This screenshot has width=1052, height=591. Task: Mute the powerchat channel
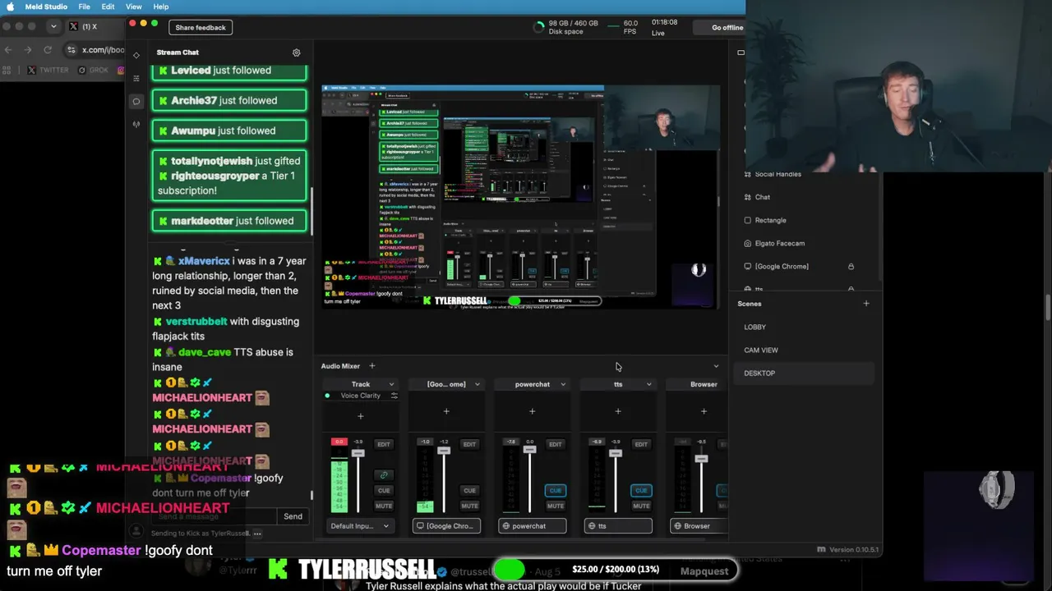[x=556, y=506]
